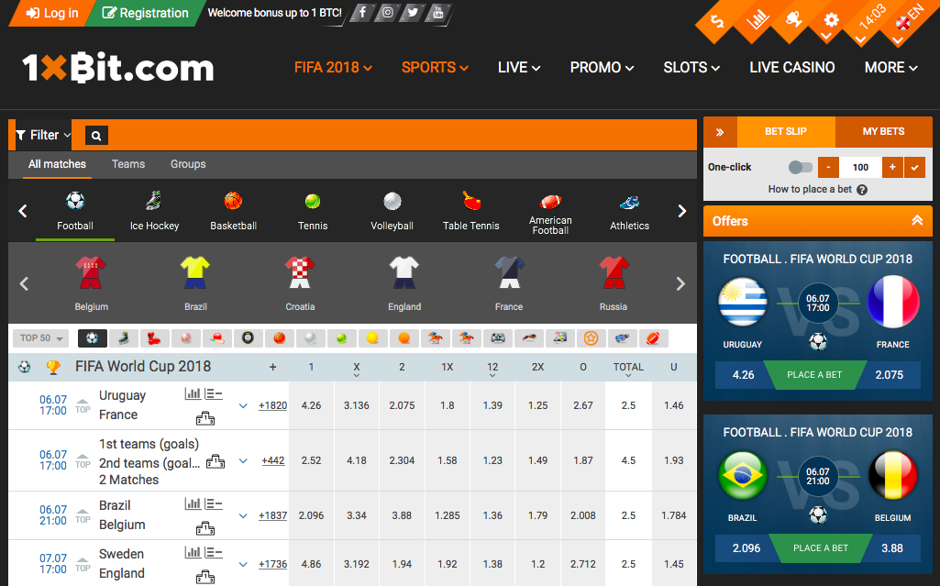Click the Log in button
Viewport: 940px width, 586px height.
click(53, 13)
